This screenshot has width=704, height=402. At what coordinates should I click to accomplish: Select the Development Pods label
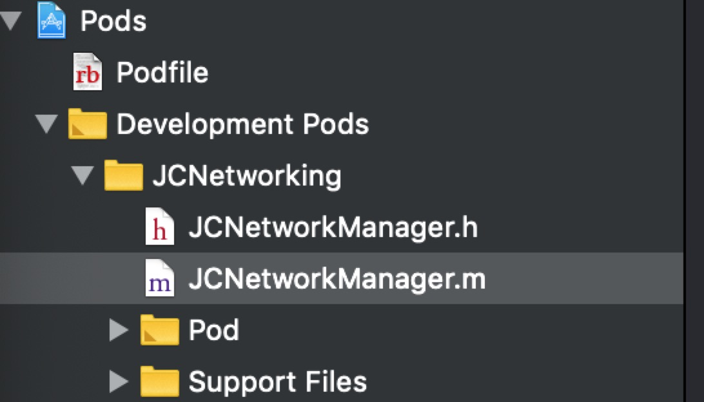click(x=242, y=124)
